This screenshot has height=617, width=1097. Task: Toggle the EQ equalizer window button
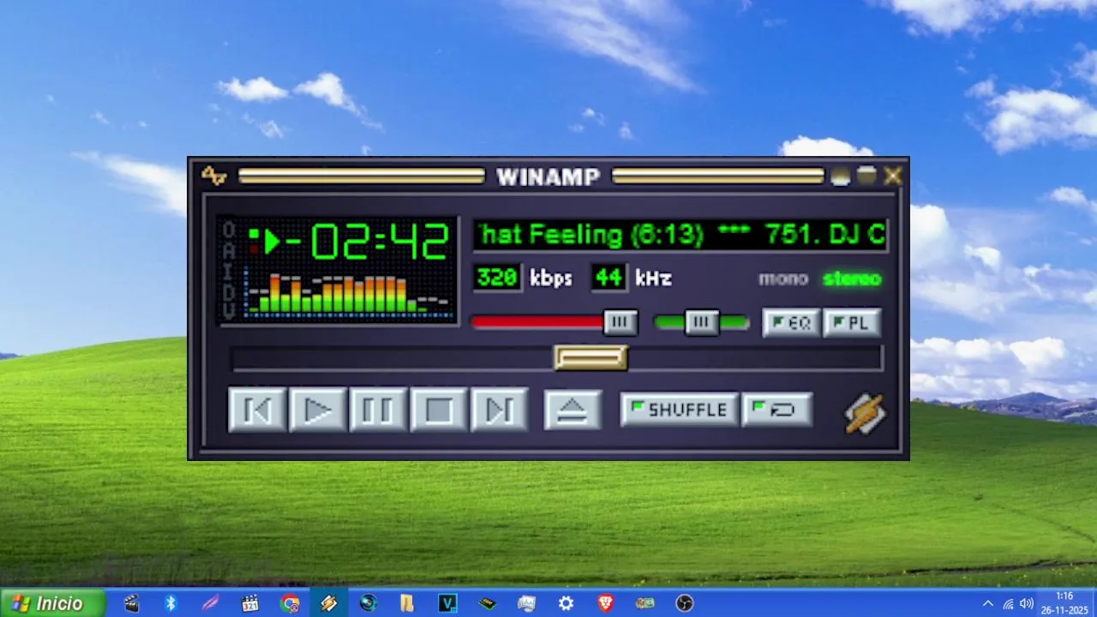[x=791, y=323]
